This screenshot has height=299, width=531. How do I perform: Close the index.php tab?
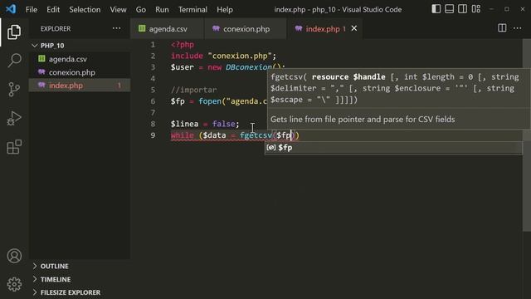[354, 28]
